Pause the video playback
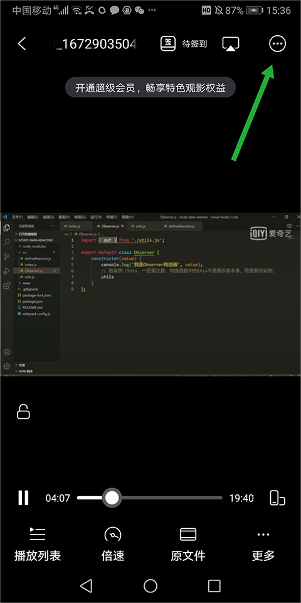 click(x=23, y=498)
